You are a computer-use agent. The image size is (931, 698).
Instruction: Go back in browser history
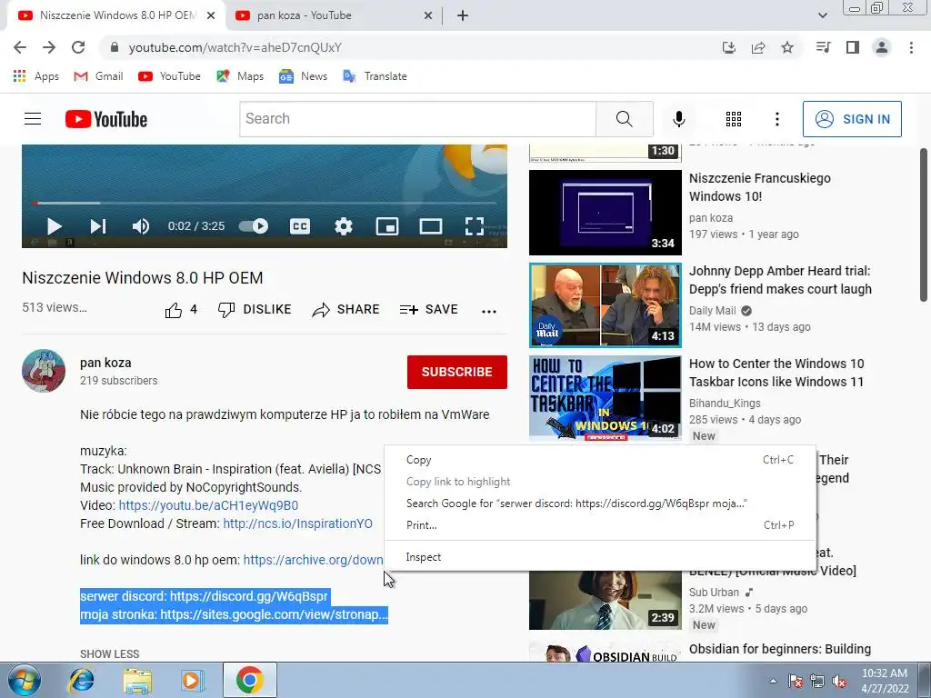point(20,47)
